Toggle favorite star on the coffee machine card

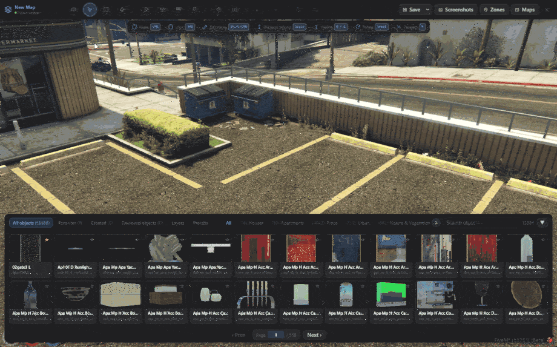(x=453, y=286)
